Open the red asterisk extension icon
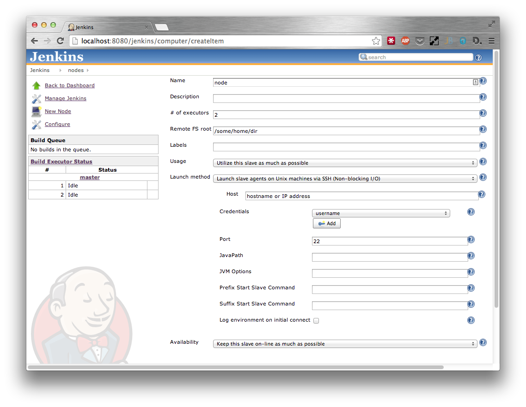The image size is (526, 407). (391, 41)
